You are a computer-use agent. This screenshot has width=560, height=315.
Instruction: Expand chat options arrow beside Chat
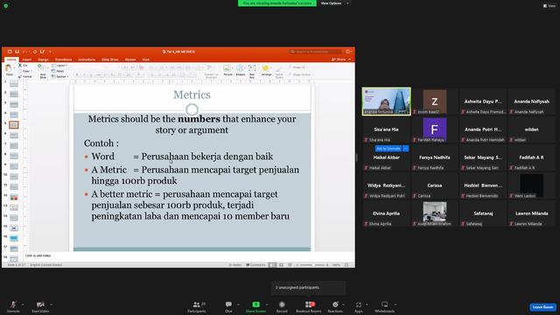pyautogui.click(x=238, y=304)
